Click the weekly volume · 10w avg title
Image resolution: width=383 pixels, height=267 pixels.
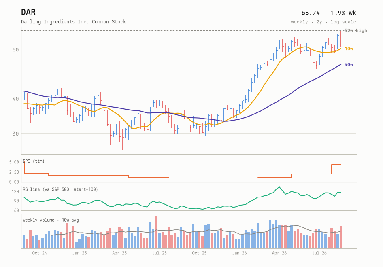click(x=51, y=220)
